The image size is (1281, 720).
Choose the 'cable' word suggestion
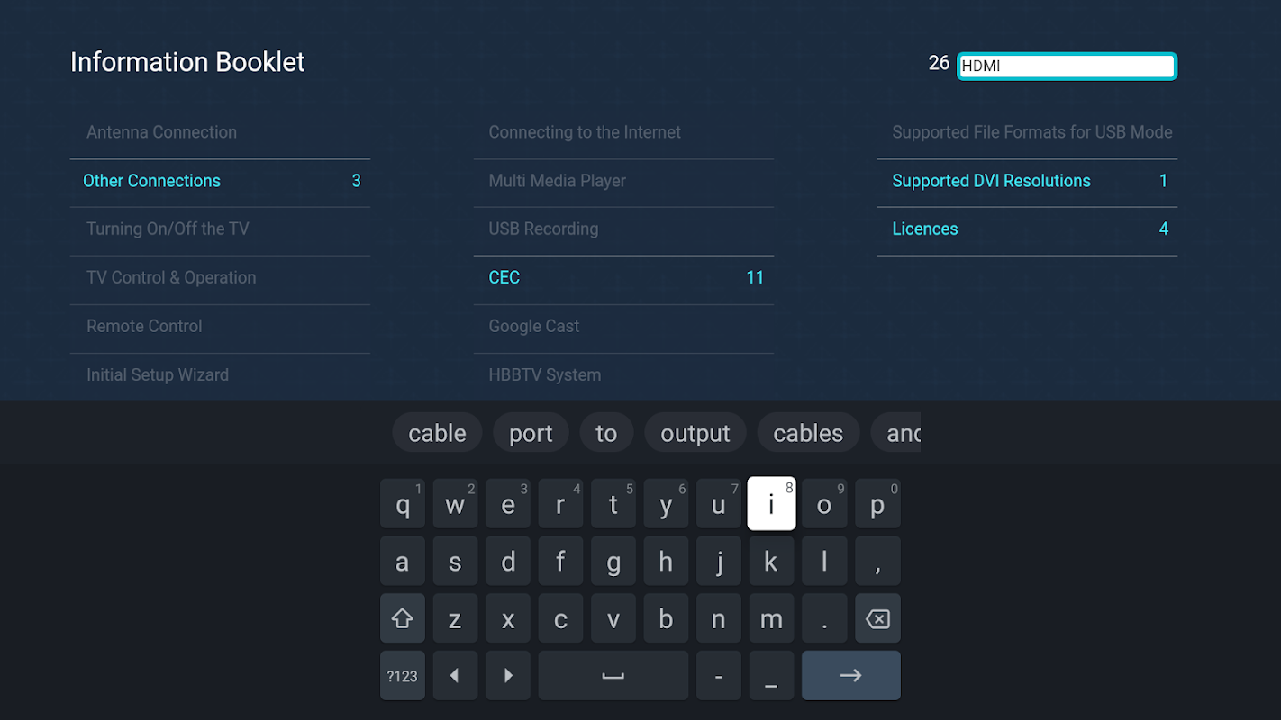point(437,433)
